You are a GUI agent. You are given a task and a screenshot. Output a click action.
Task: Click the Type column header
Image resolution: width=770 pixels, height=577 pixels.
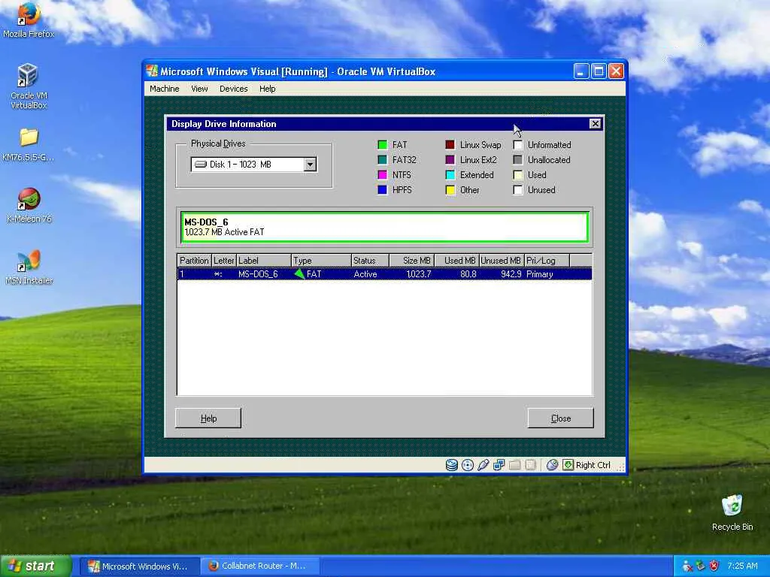[321, 261]
